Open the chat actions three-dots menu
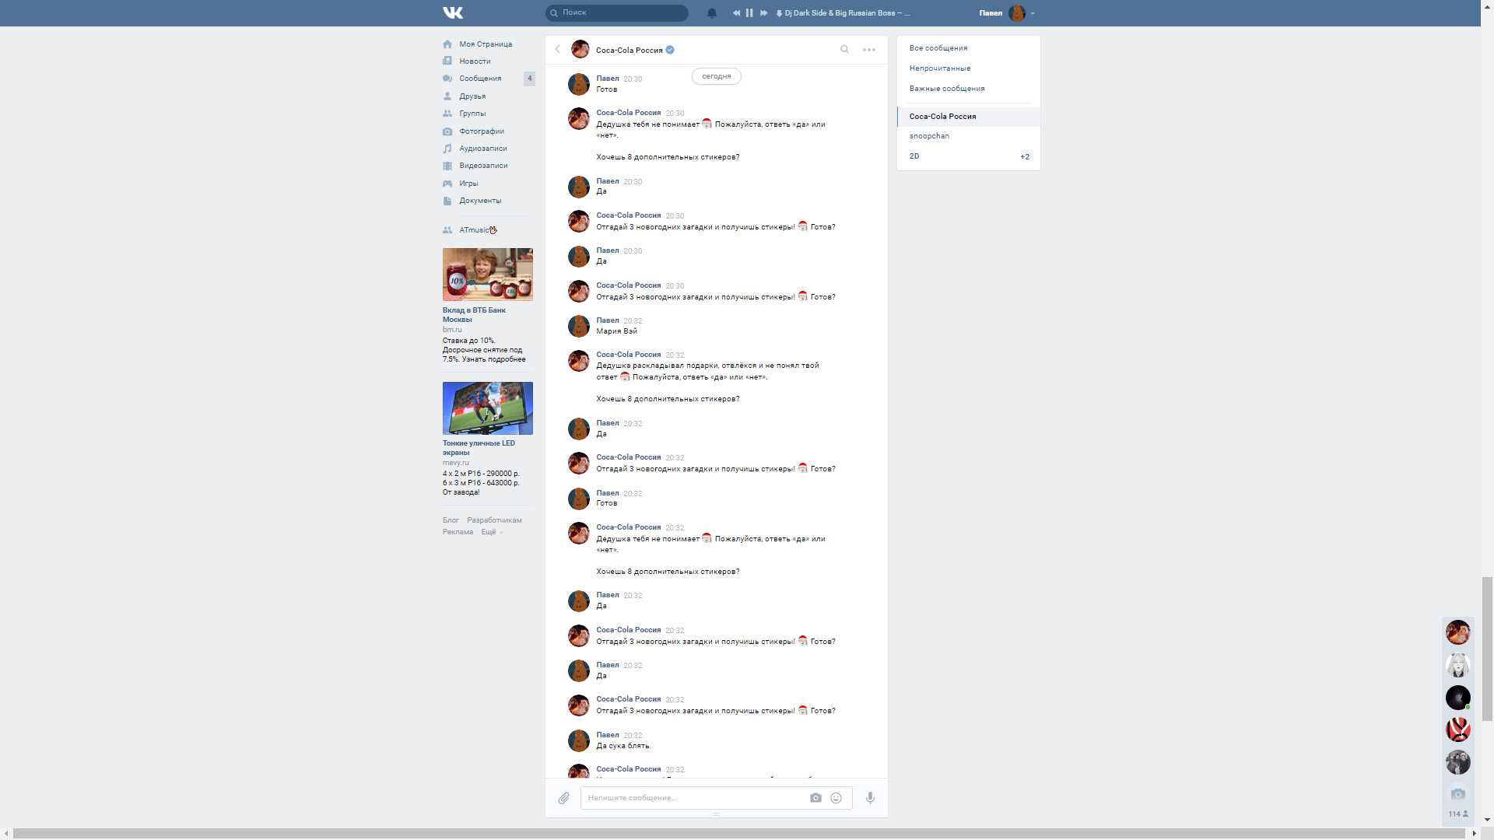1494x840 pixels. point(869,50)
